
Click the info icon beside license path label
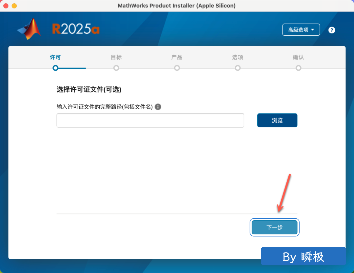[x=158, y=107]
